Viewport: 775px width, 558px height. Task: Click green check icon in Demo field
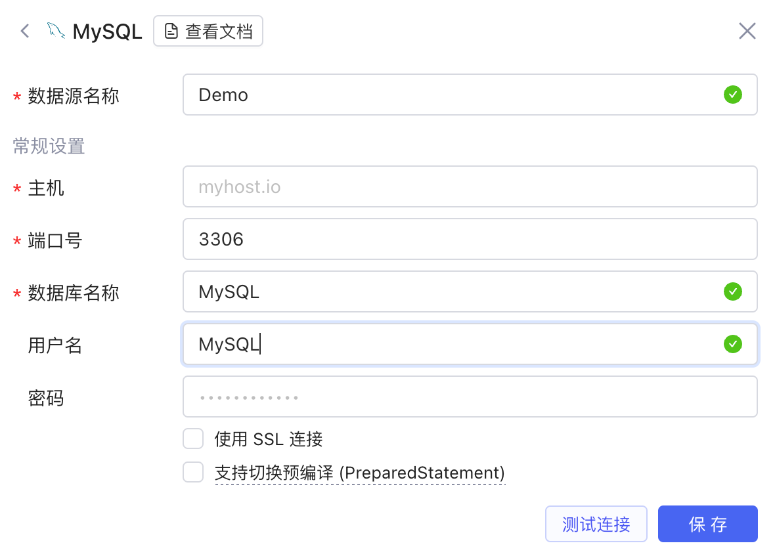point(732,95)
